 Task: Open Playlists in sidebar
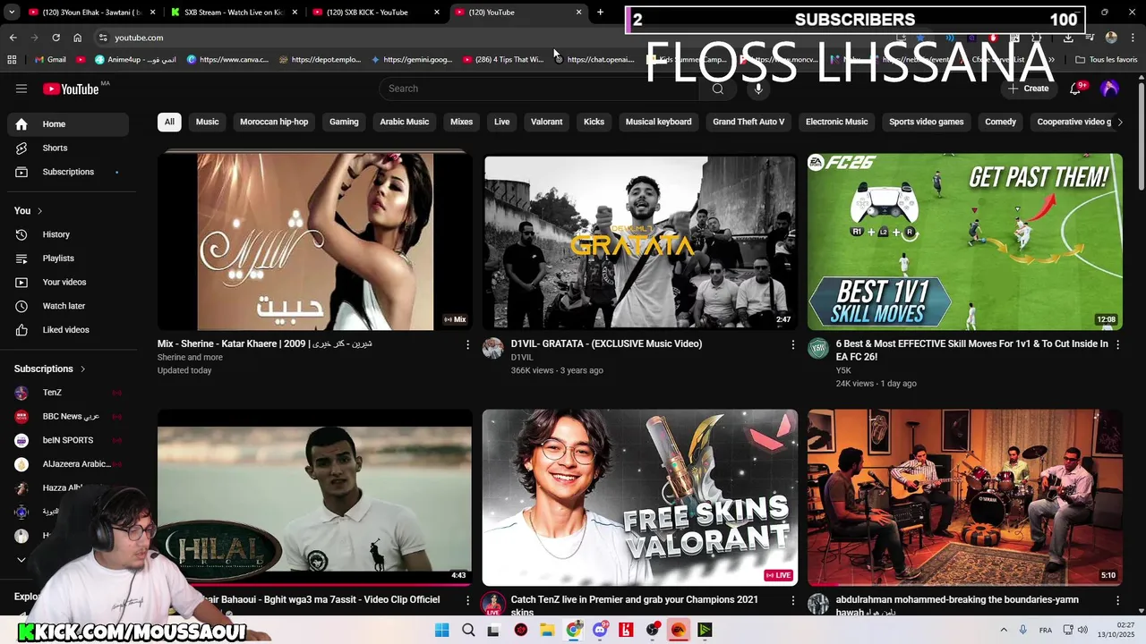pos(68,258)
